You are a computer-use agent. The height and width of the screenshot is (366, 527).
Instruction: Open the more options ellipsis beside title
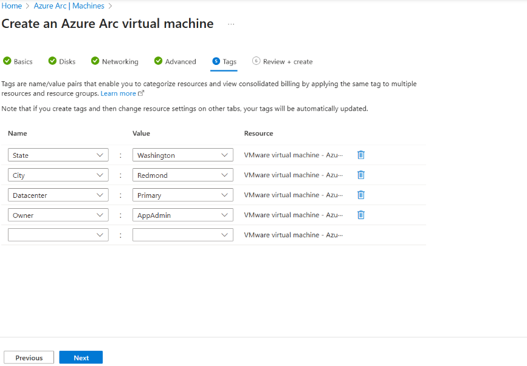coord(231,24)
